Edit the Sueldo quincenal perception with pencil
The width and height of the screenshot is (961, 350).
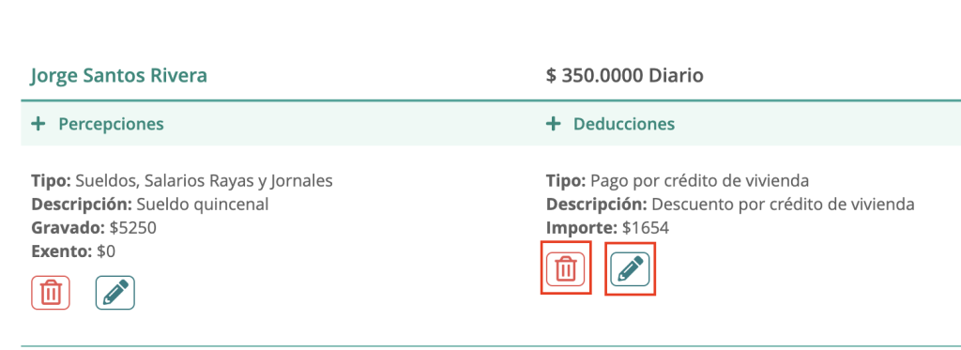[x=115, y=293]
